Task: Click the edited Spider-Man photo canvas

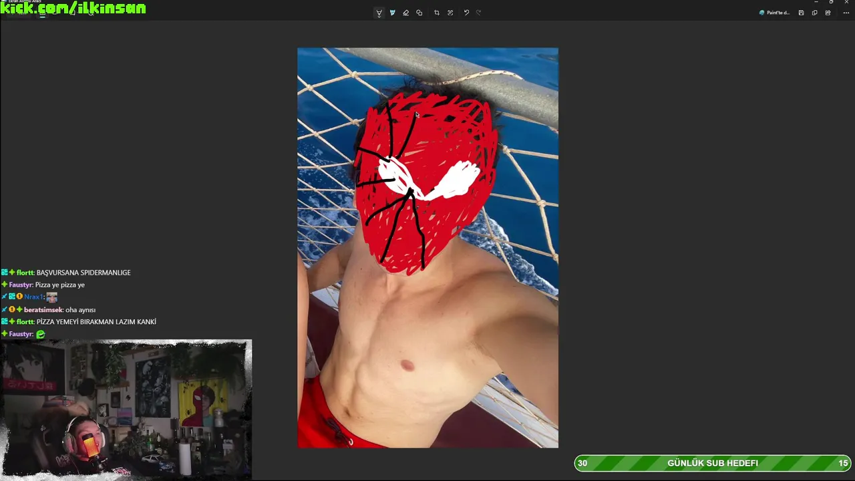Action: (x=427, y=248)
